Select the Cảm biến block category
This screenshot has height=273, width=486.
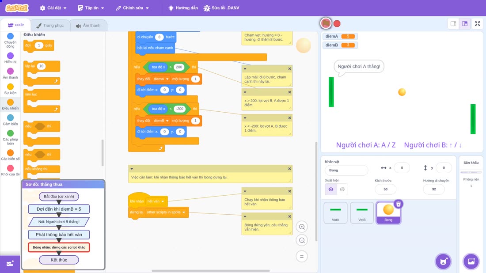(x=10, y=120)
